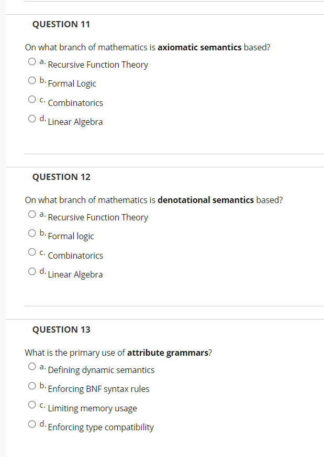
Task: Pick Linear Algebra radio button in Question 12
Action: (32, 271)
